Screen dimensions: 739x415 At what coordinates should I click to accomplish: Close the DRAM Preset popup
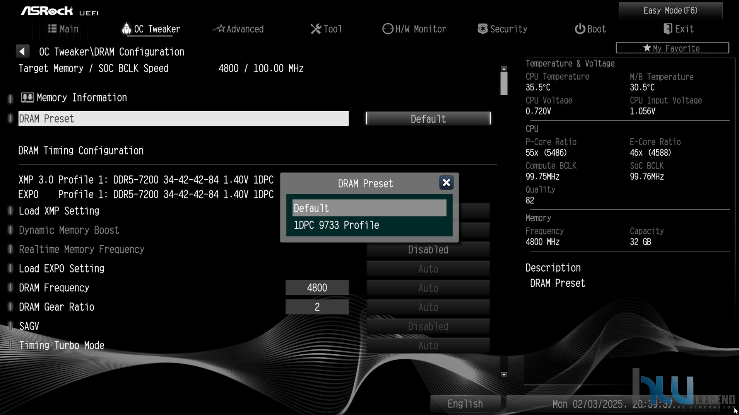coord(446,183)
